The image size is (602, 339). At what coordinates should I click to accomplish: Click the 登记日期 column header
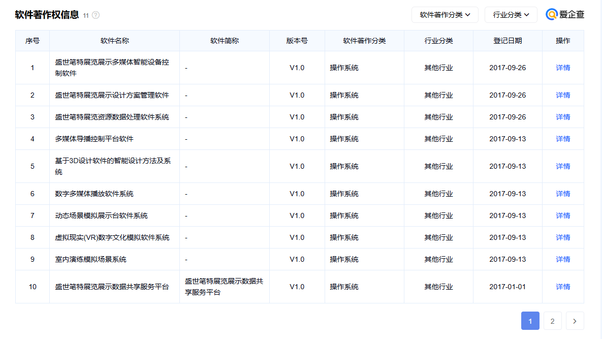pos(508,41)
